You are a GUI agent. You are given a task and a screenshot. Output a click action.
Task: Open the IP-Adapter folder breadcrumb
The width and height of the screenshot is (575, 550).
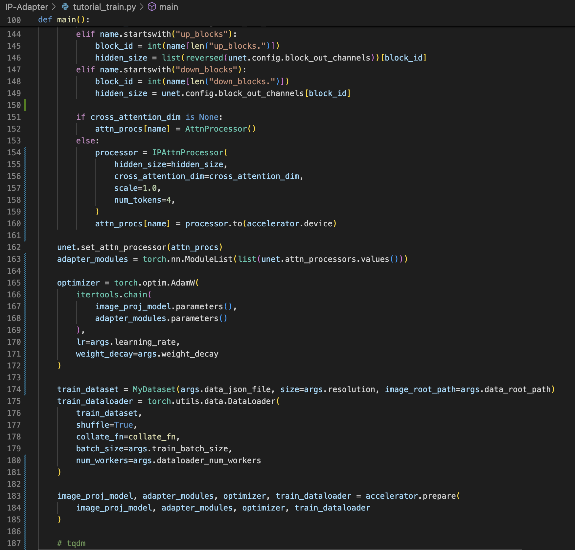27,7
